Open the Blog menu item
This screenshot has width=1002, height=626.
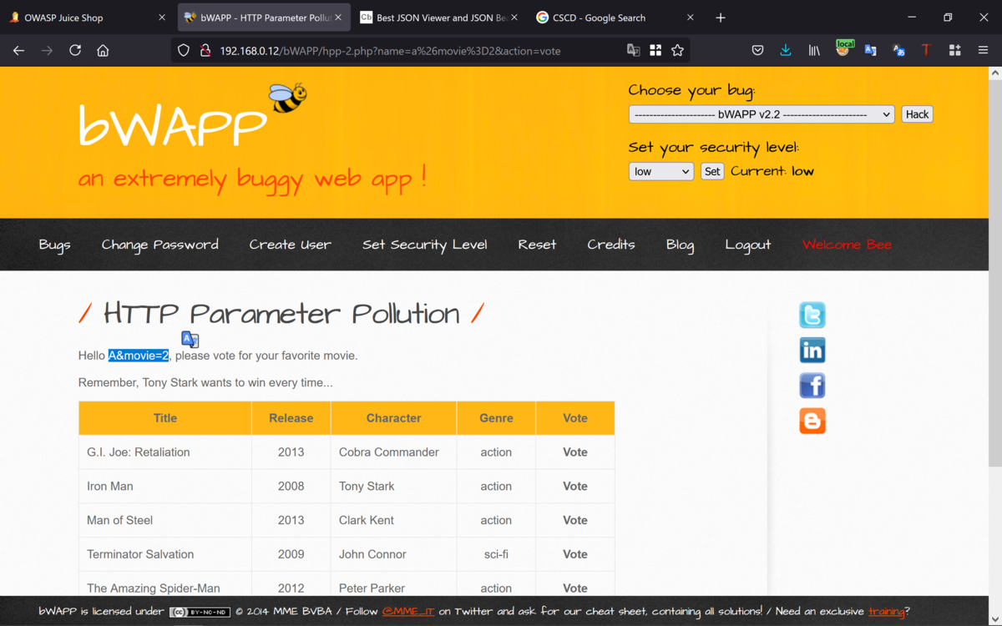pos(680,245)
